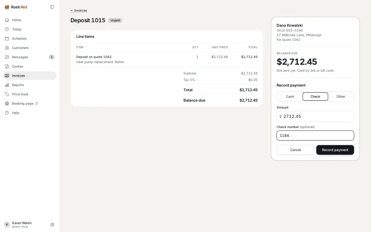This screenshot has width=371, height=232.
Task: Click the QTY column header
Action: tap(195, 47)
